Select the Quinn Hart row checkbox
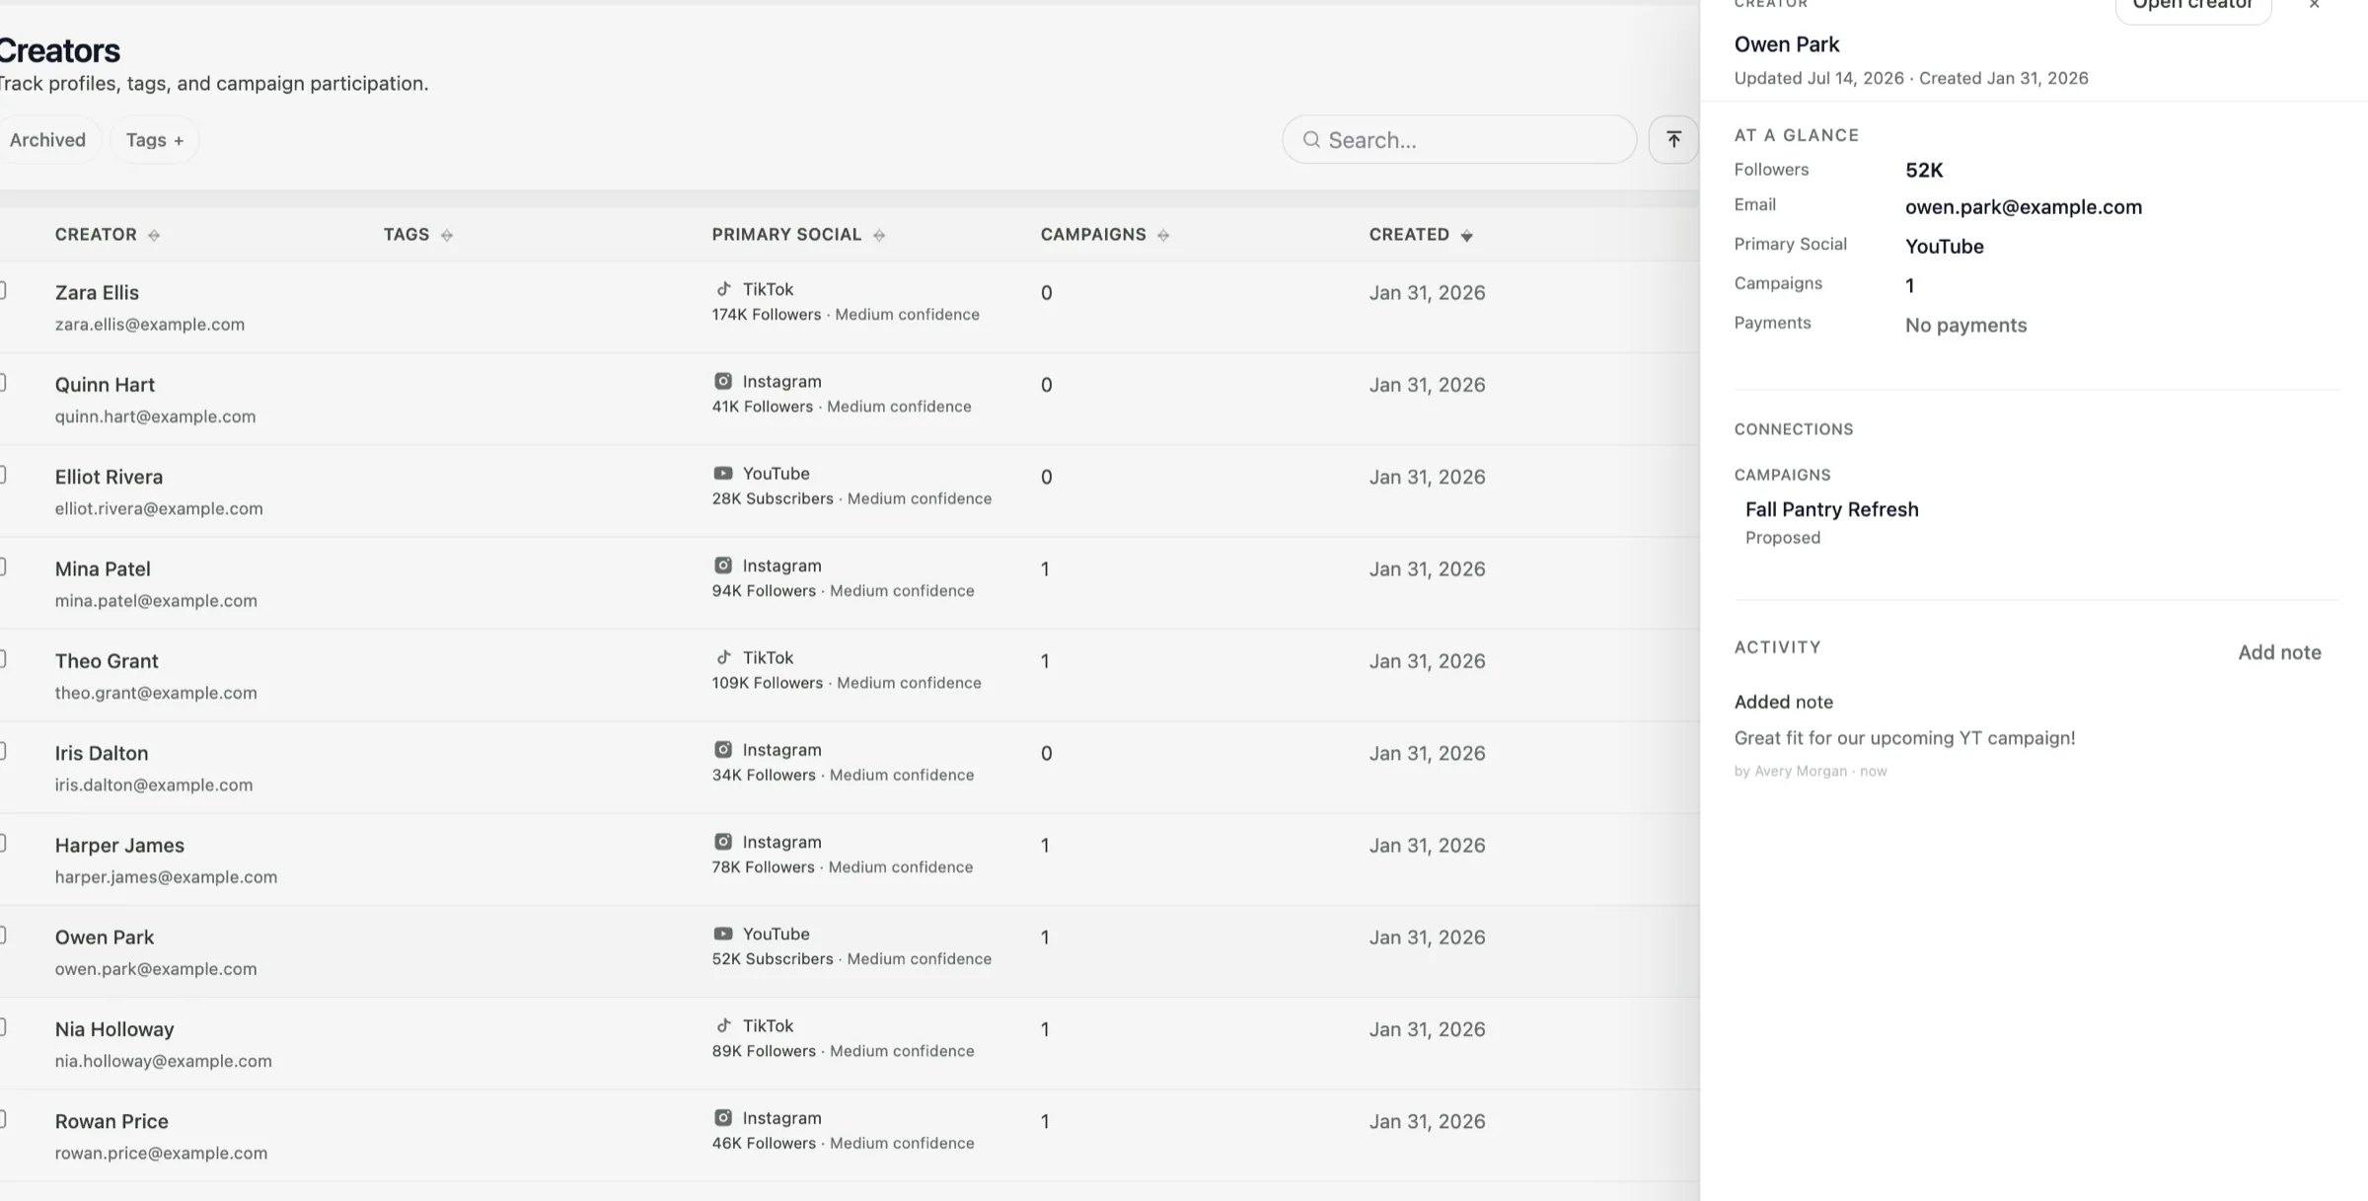Screen dimensions: 2368x1201 tap(2, 382)
